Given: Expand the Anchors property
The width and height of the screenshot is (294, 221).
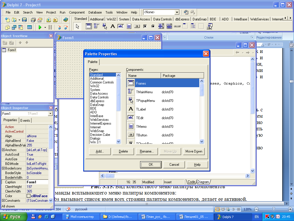Looking at the screenshot, I should point(3,150).
